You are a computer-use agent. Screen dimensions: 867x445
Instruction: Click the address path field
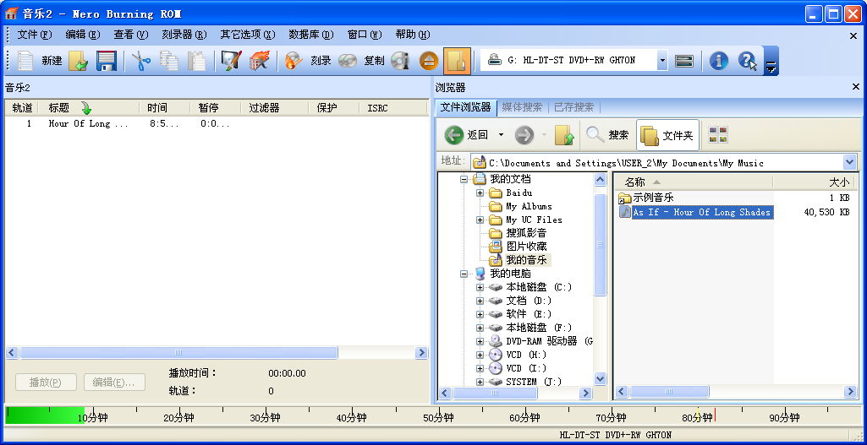pos(658,162)
